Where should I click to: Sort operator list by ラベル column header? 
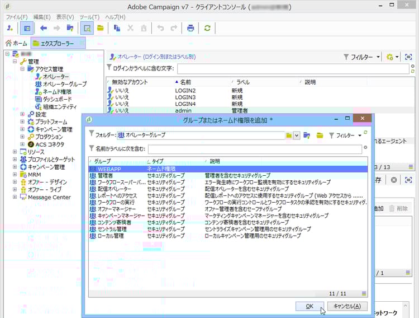[x=265, y=82]
